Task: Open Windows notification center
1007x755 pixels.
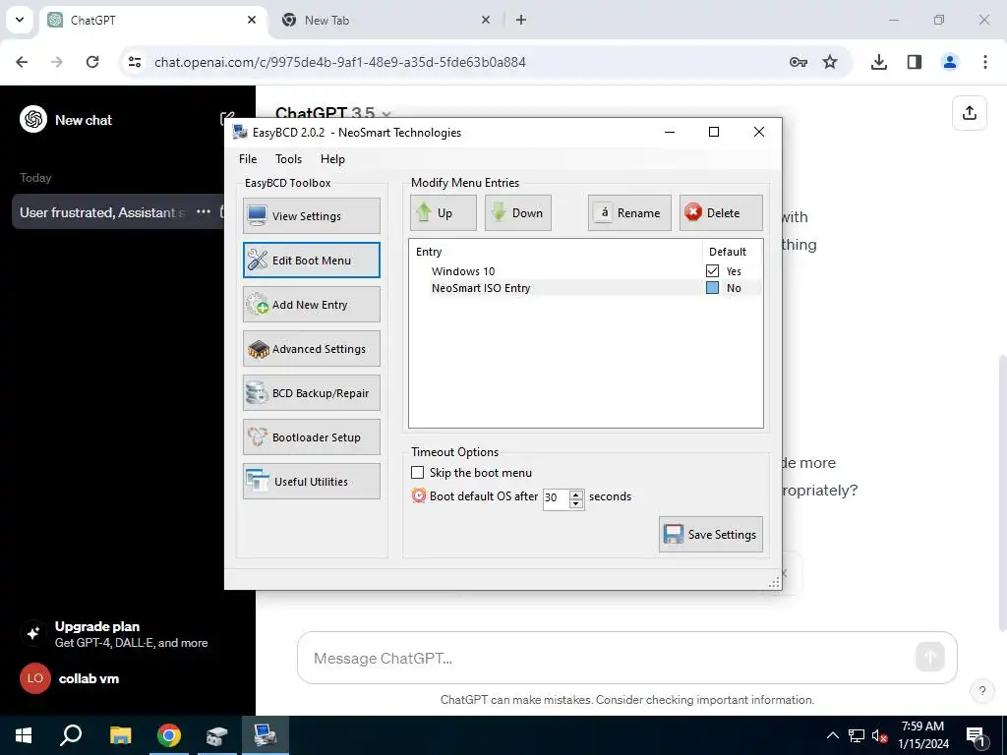Action: (977, 735)
